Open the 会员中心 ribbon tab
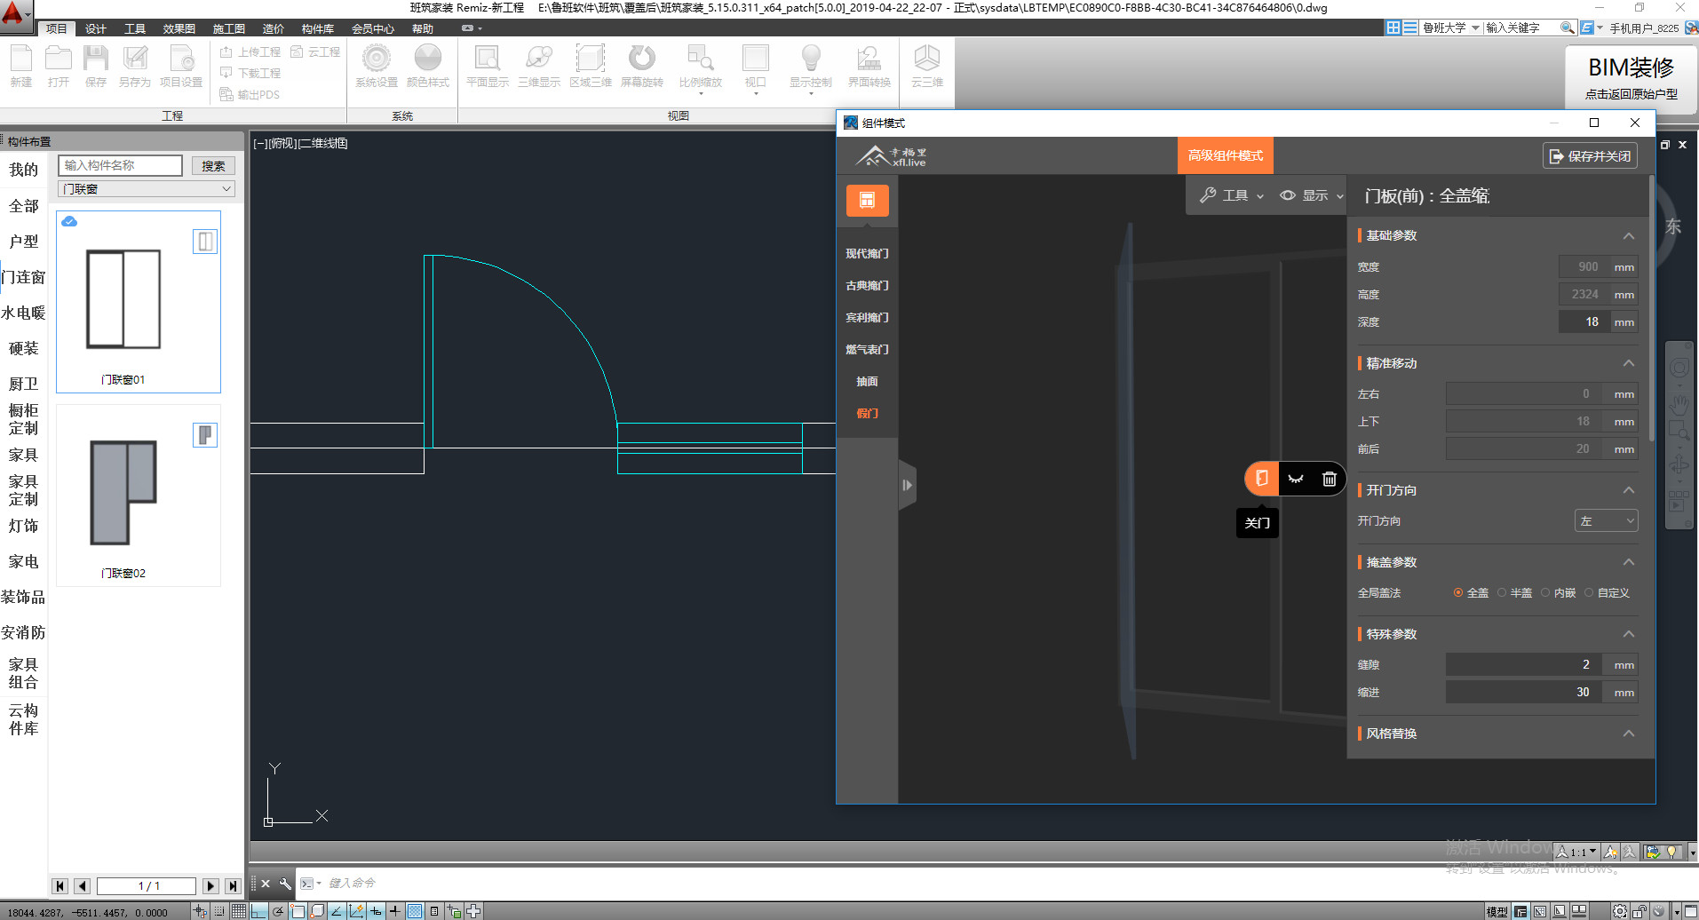This screenshot has width=1699, height=920. click(x=373, y=29)
